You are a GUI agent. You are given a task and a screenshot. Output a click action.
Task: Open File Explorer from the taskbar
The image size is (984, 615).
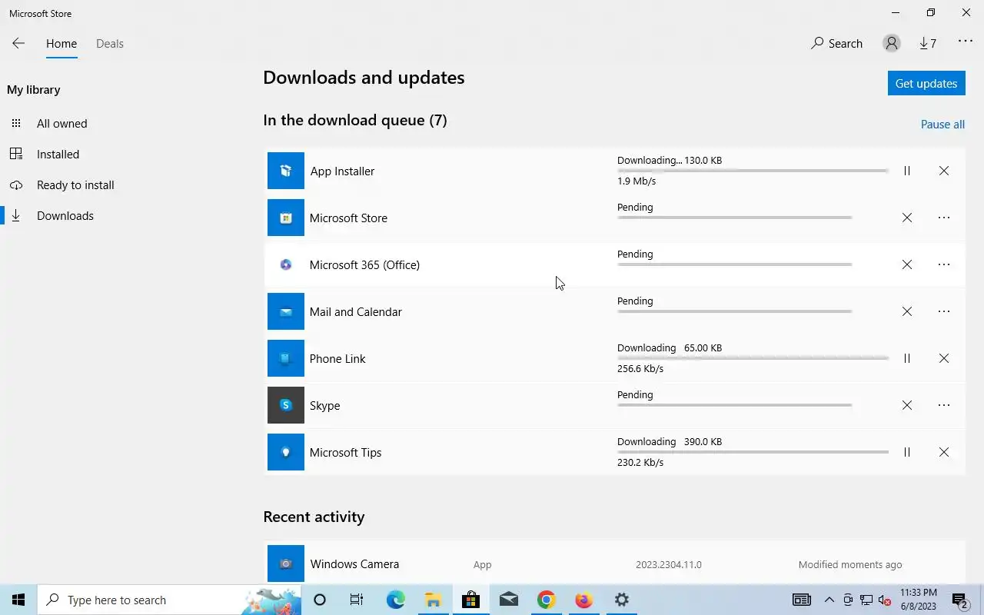click(x=433, y=600)
